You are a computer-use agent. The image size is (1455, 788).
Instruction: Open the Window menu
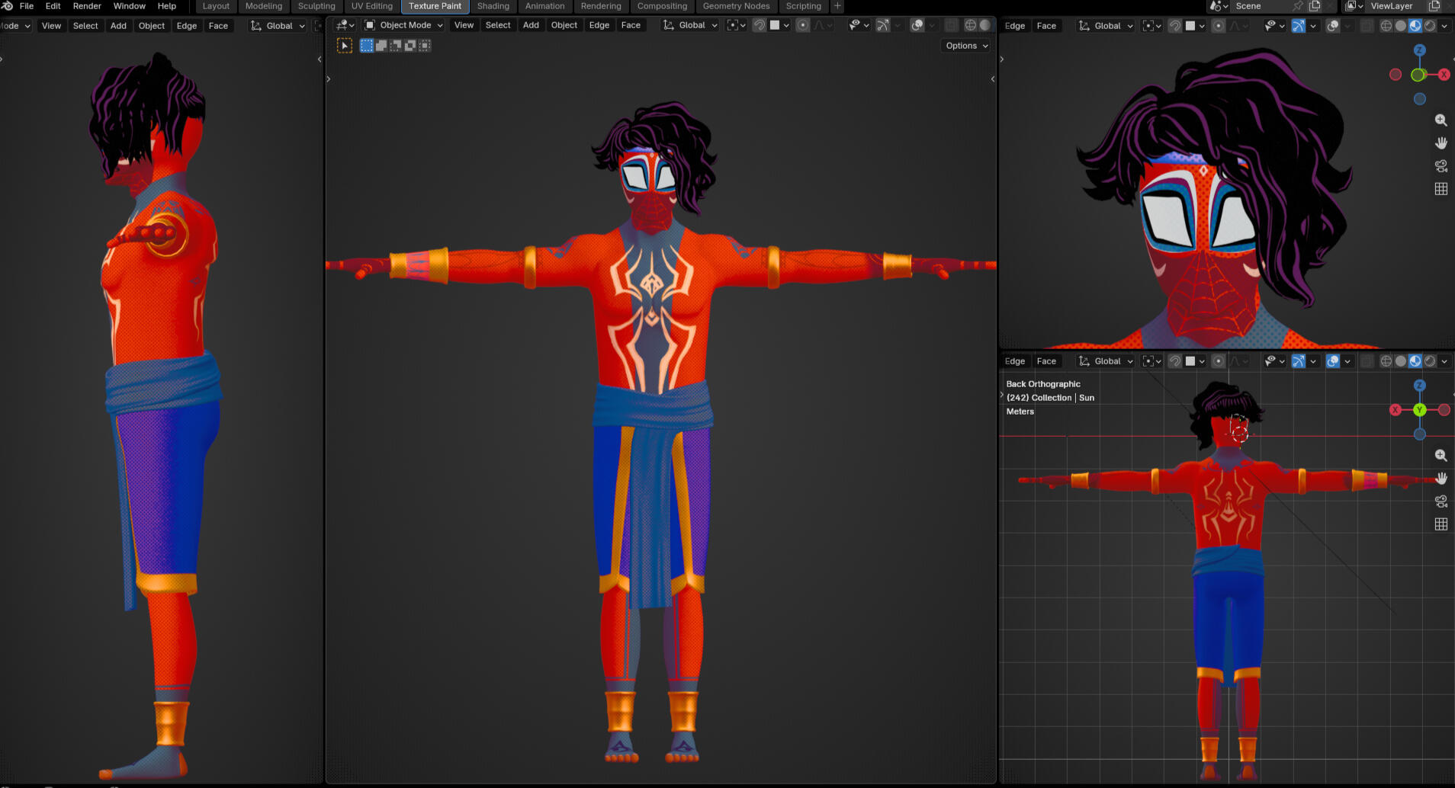[x=130, y=6]
